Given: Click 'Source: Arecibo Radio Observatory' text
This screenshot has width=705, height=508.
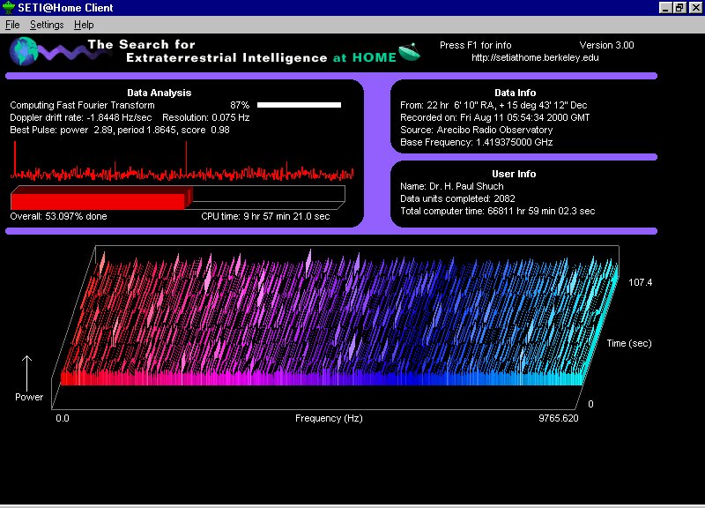Looking at the screenshot, I should (x=476, y=130).
